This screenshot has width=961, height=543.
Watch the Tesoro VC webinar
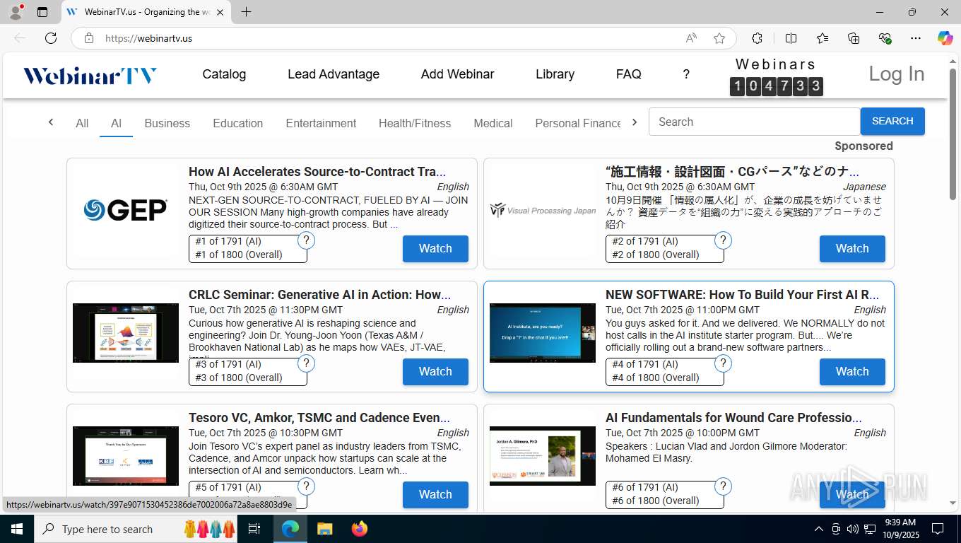[x=435, y=494]
